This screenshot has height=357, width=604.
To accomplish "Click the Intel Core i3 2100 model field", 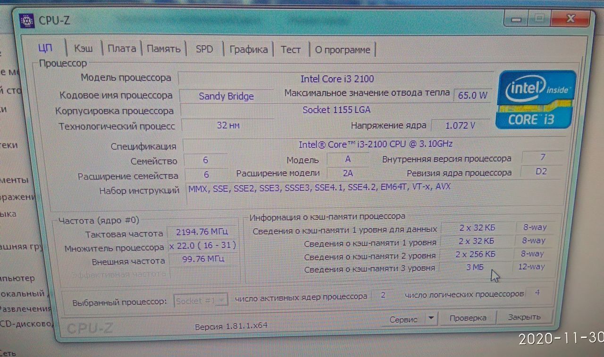I will (336, 79).
